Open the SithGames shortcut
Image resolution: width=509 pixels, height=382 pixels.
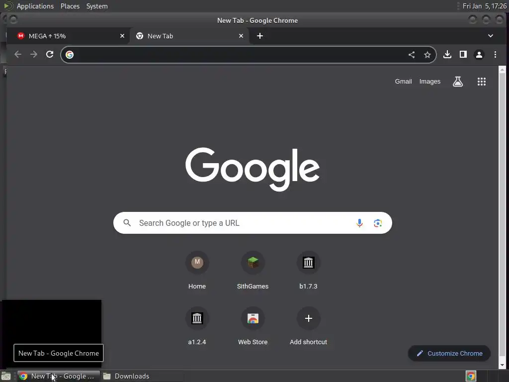point(253,270)
